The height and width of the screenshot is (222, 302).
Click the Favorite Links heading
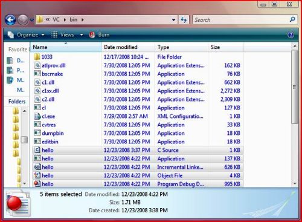(18, 50)
